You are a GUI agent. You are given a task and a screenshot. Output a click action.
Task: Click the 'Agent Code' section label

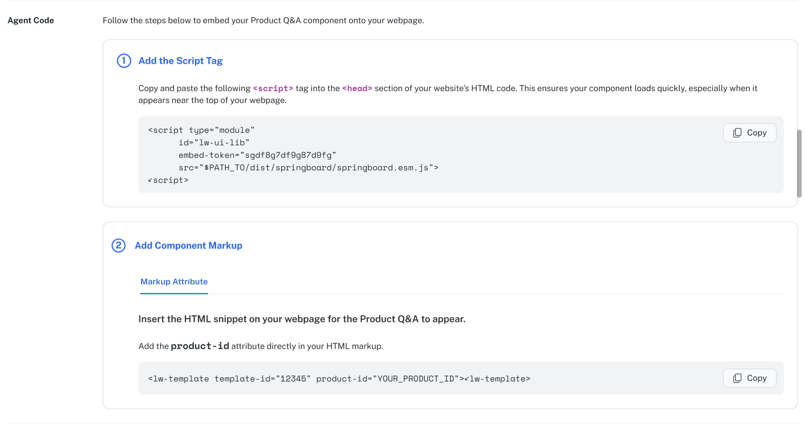click(31, 20)
